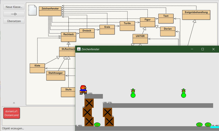Select the Ereignisbehandlung class box
Screen dimensions: 219x131
tap(196, 15)
